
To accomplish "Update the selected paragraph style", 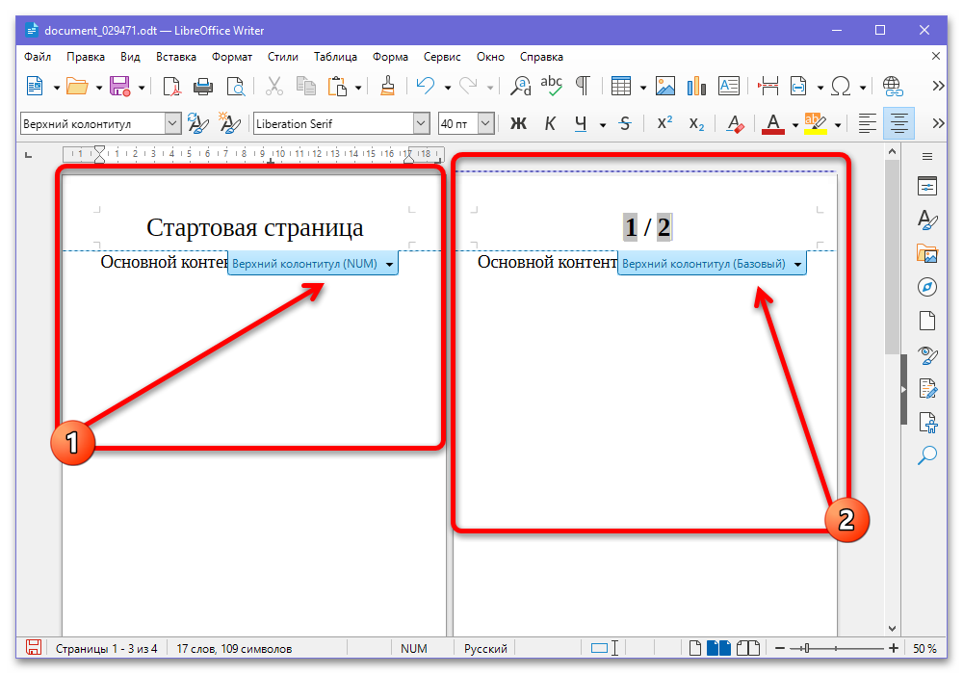I will point(197,124).
